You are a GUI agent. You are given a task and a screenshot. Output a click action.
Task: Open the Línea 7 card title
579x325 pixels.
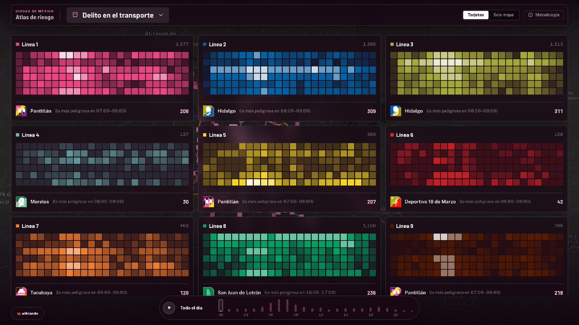point(30,226)
